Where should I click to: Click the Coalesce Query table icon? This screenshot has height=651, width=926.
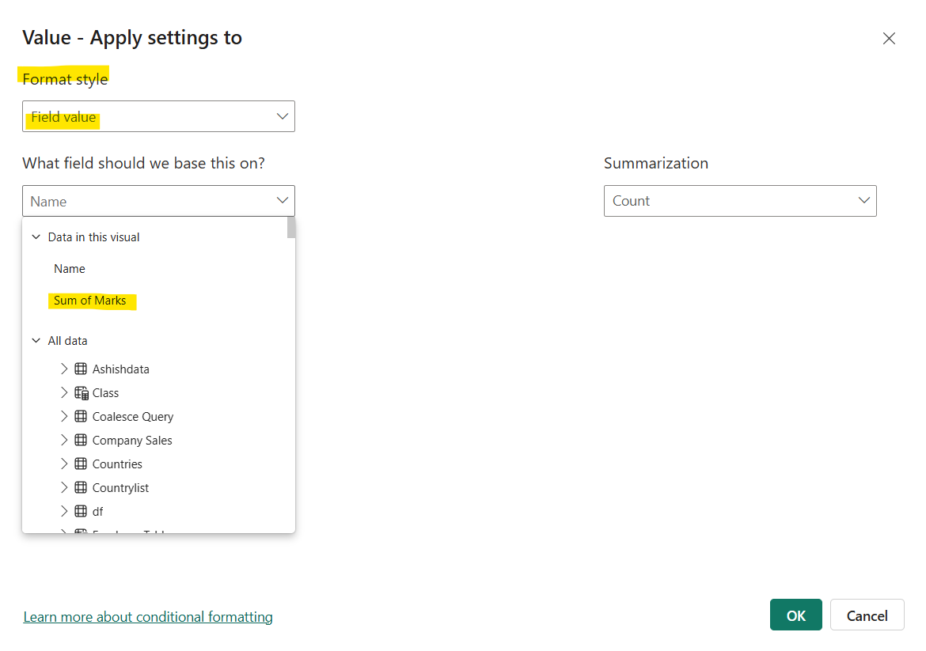point(81,417)
